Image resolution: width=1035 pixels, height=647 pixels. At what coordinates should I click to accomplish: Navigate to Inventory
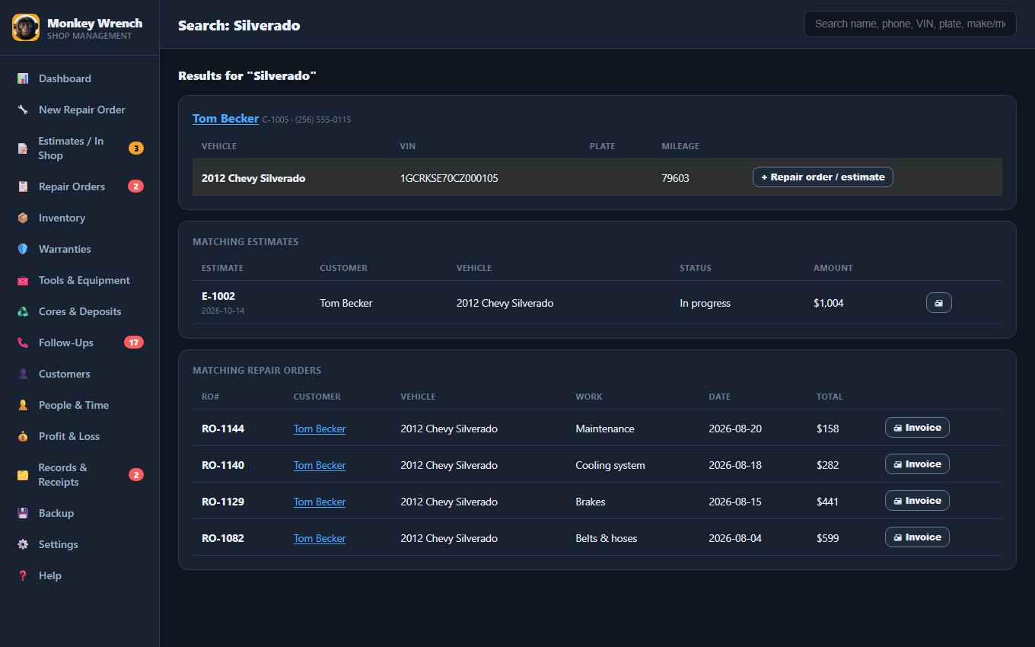point(79,218)
